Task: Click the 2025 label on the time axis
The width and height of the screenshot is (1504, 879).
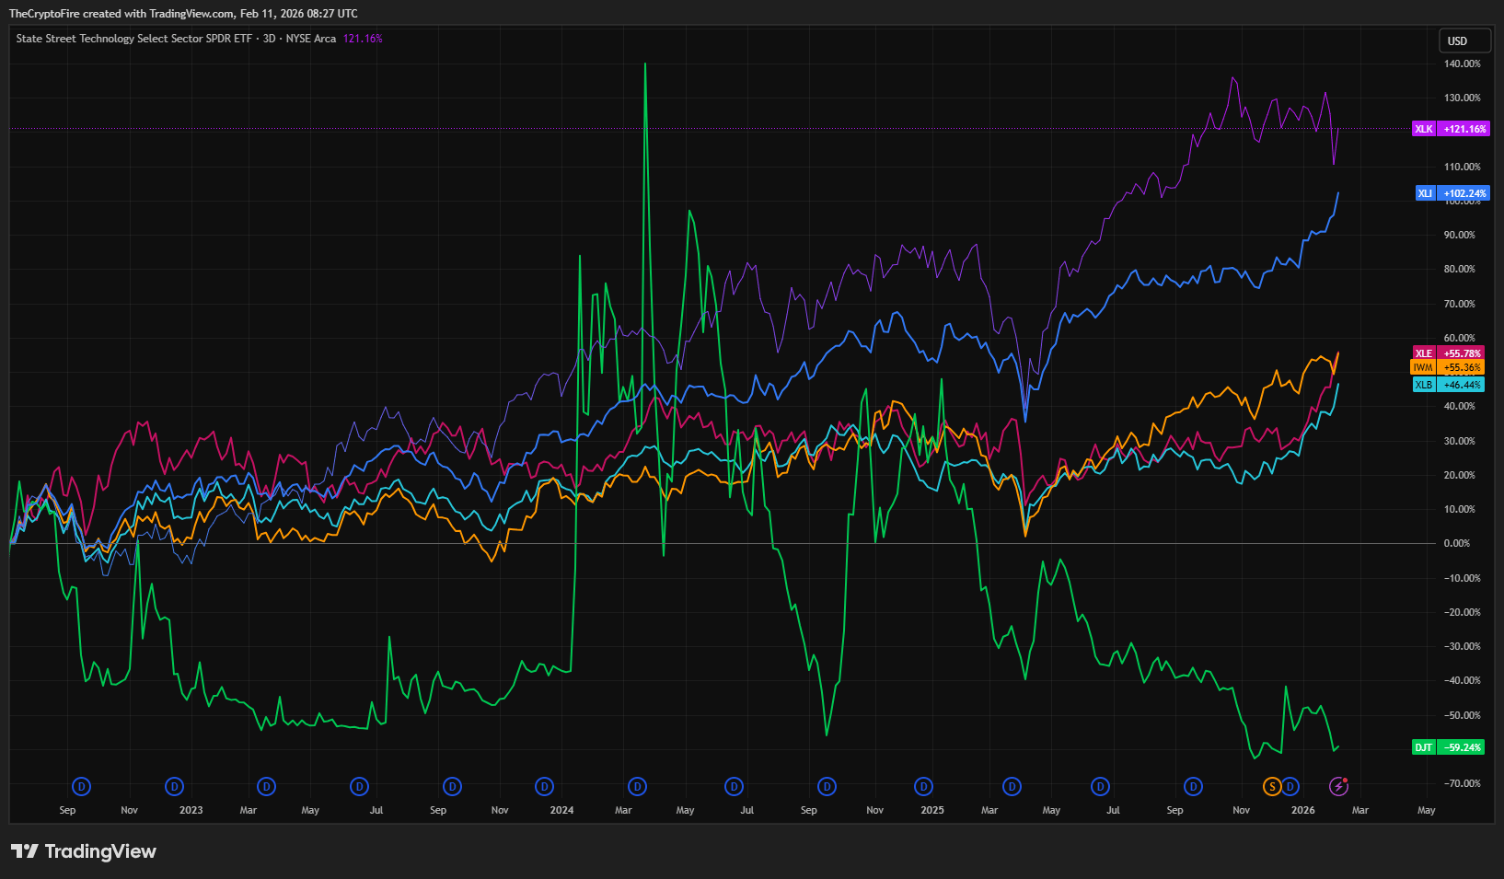Action: click(932, 810)
